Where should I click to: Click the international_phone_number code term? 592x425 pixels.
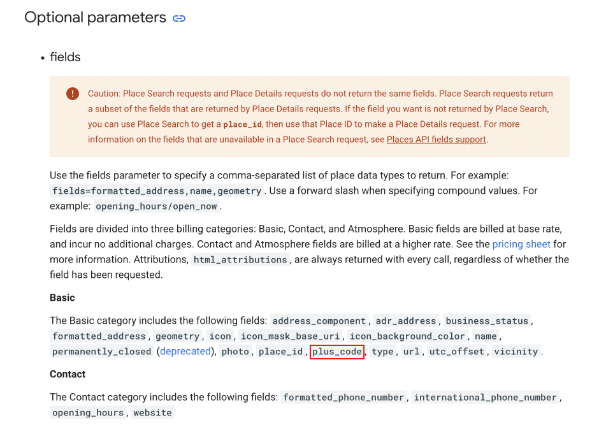485,398
